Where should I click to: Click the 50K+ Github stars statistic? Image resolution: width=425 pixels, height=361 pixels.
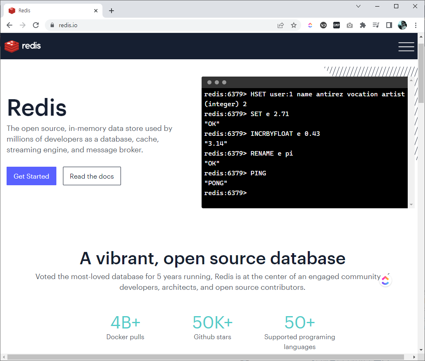click(x=212, y=327)
